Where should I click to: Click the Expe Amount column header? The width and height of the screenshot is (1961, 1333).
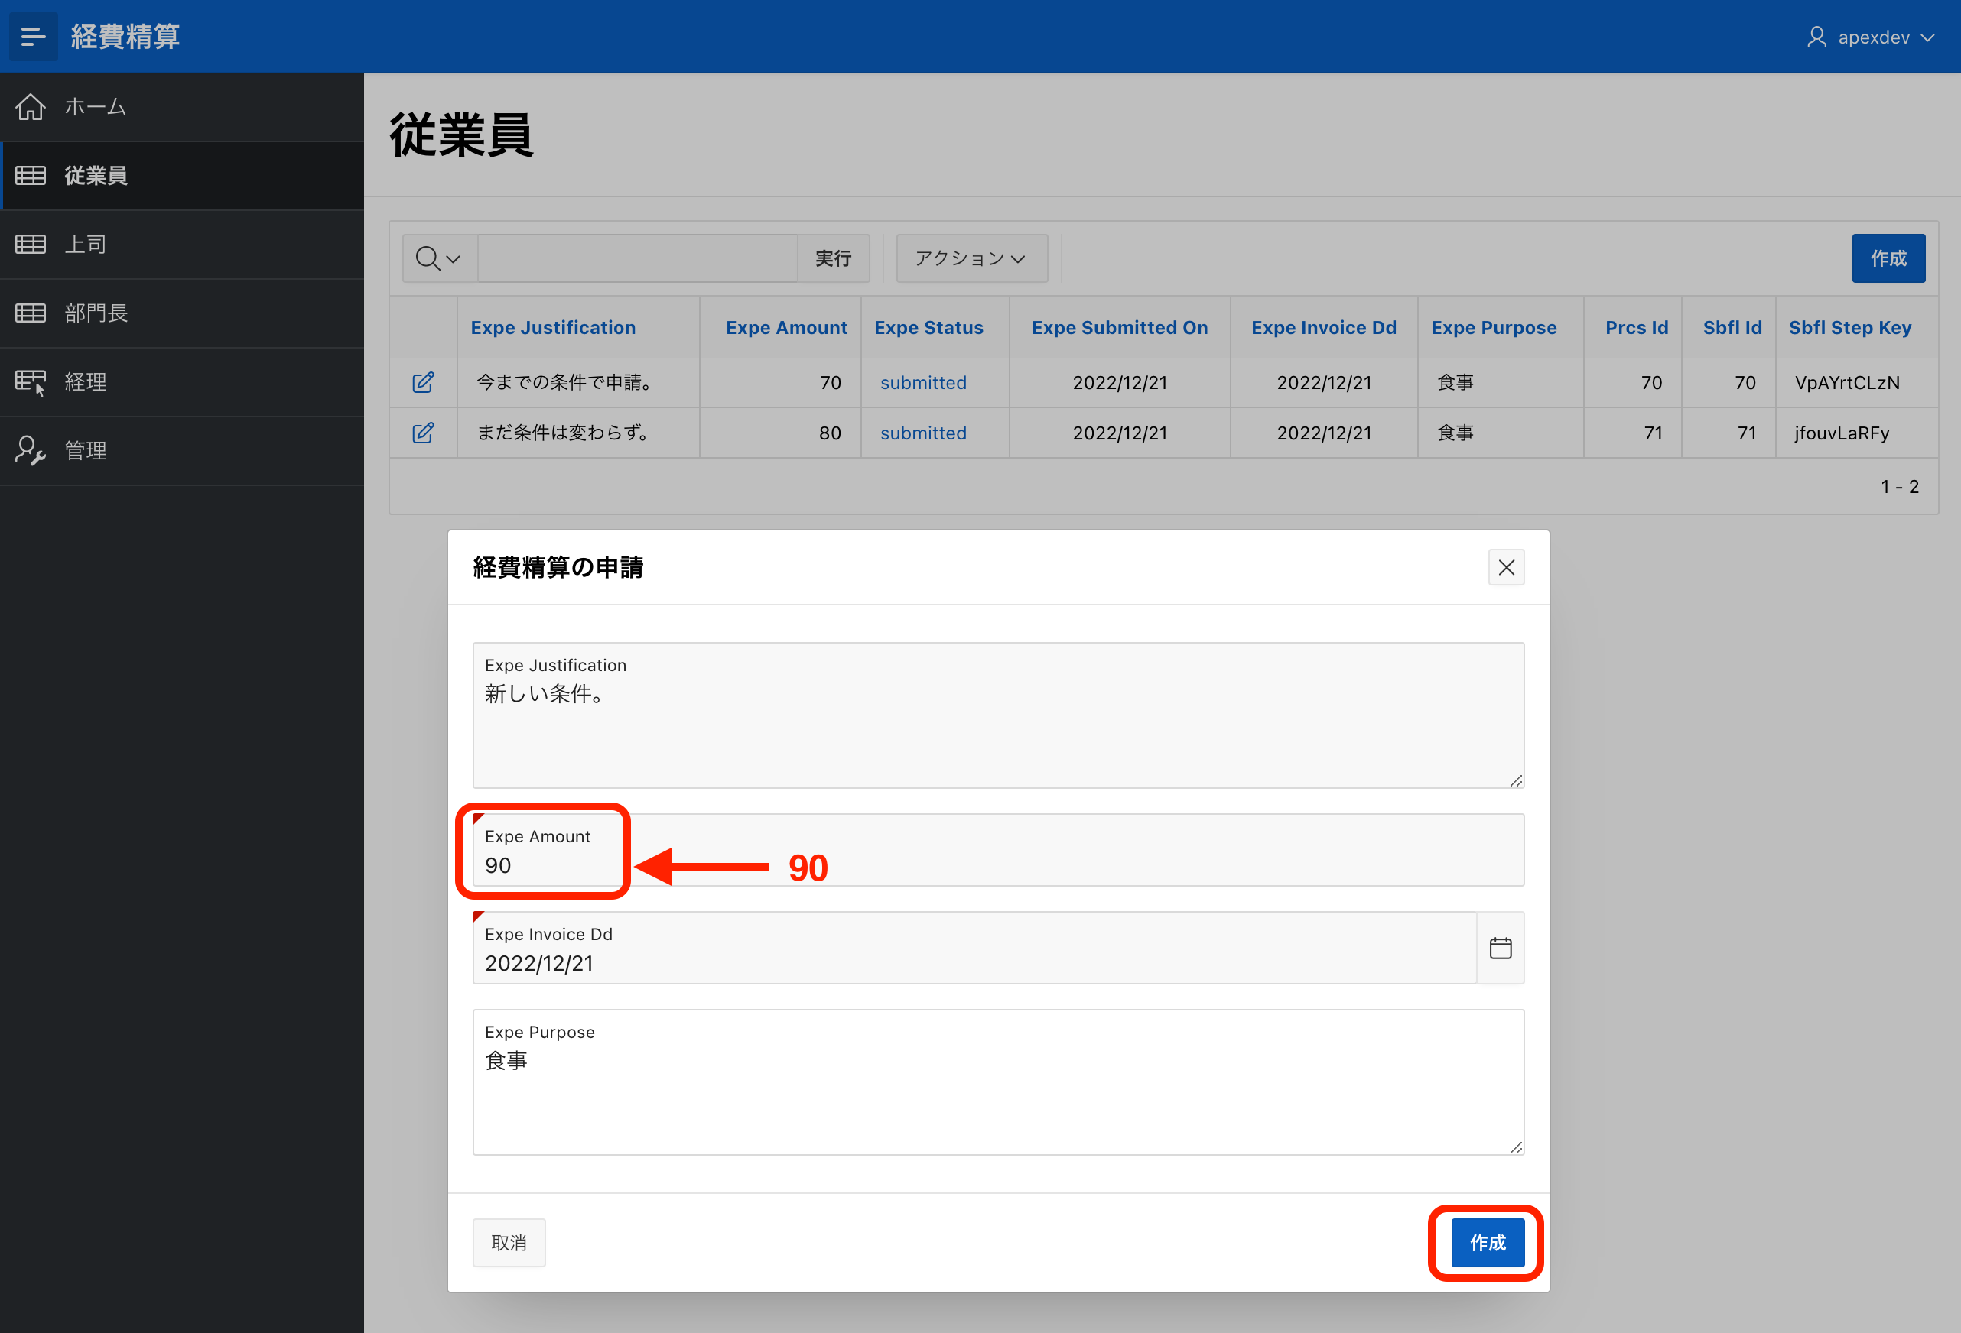coord(785,328)
